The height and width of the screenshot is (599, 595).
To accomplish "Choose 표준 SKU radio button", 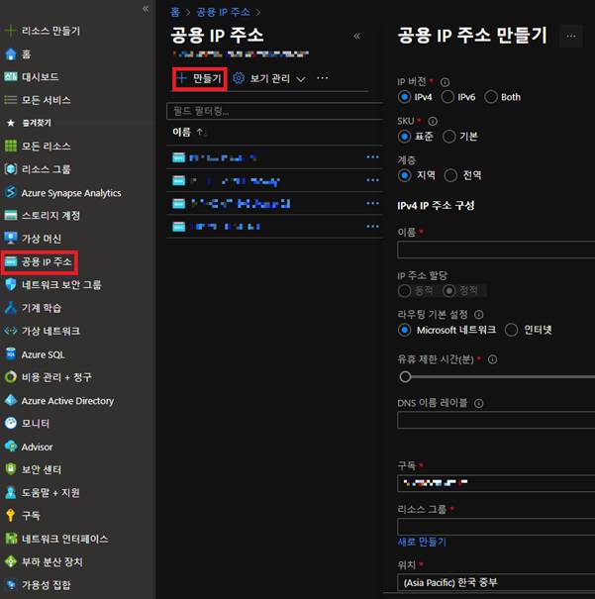I will point(405,137).
